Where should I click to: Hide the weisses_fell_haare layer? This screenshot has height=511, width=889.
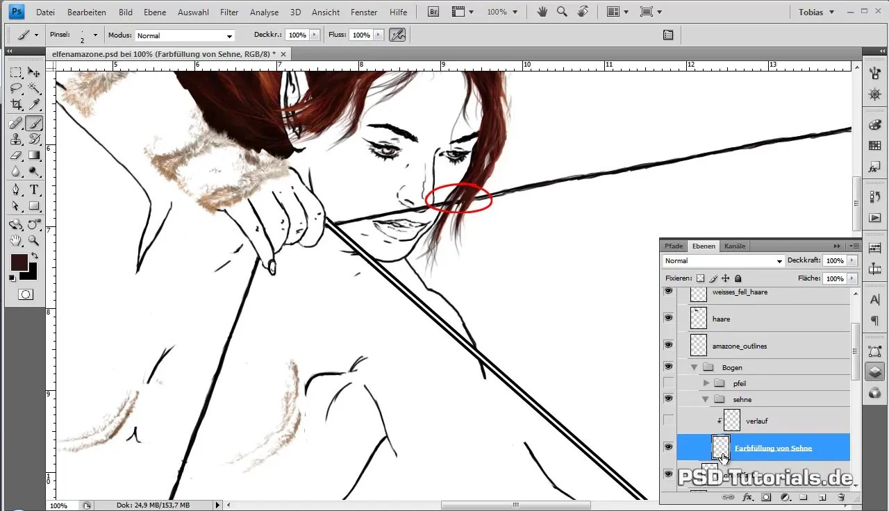[668, 292]
